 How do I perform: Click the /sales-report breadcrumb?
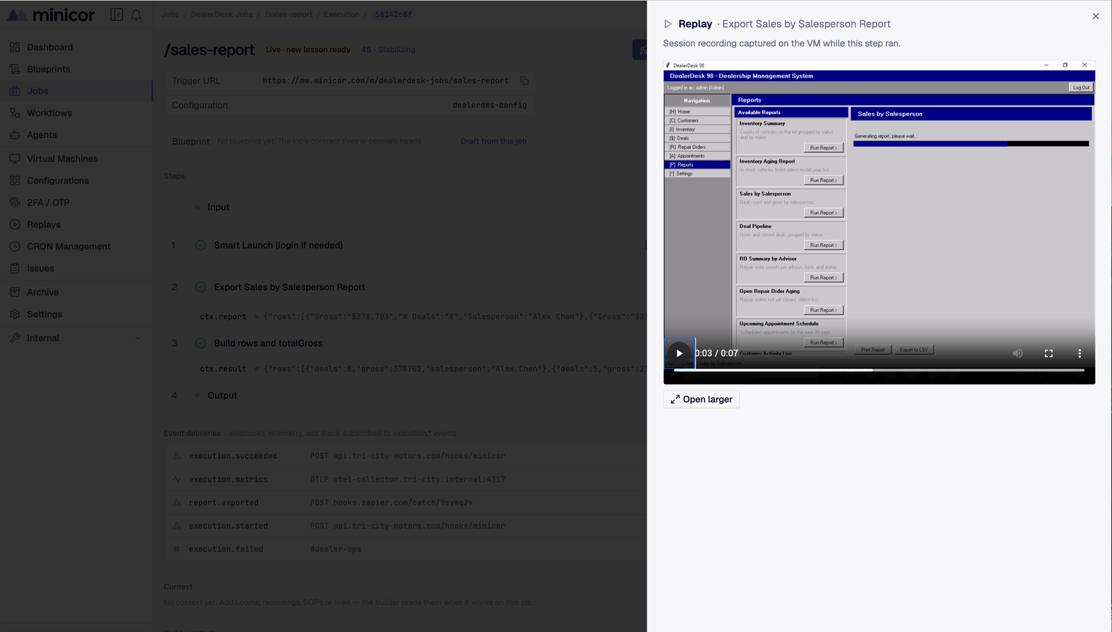[x=288, y=15]
